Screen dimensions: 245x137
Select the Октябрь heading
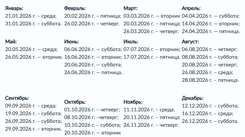point(75,102)
